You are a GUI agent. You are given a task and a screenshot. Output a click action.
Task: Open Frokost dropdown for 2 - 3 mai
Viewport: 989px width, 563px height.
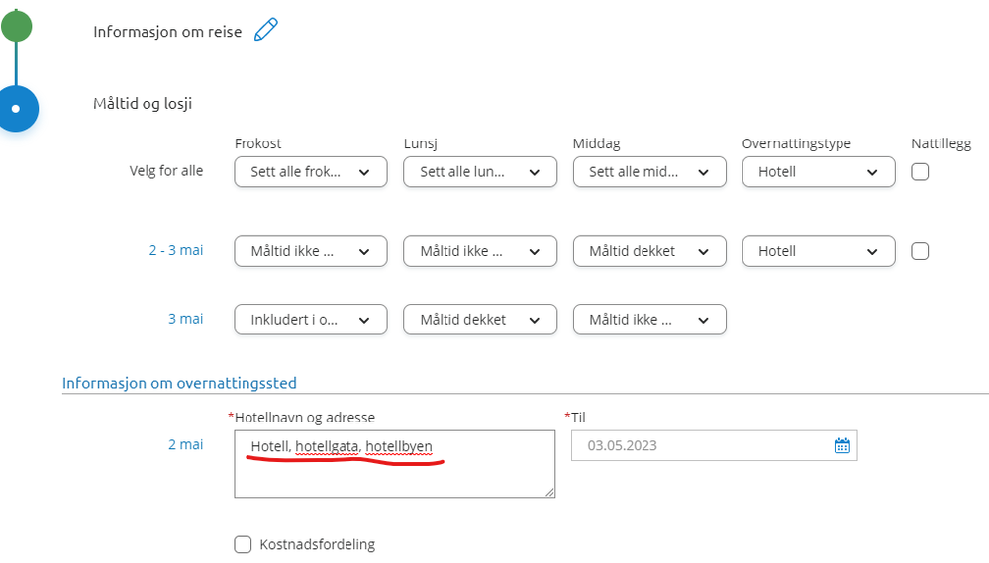click(x=310, y=251)
